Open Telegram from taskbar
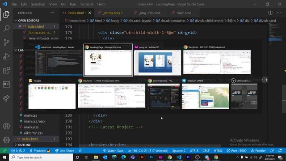The width and height of the screenshot is (286, 161). (x=206, y=157)
